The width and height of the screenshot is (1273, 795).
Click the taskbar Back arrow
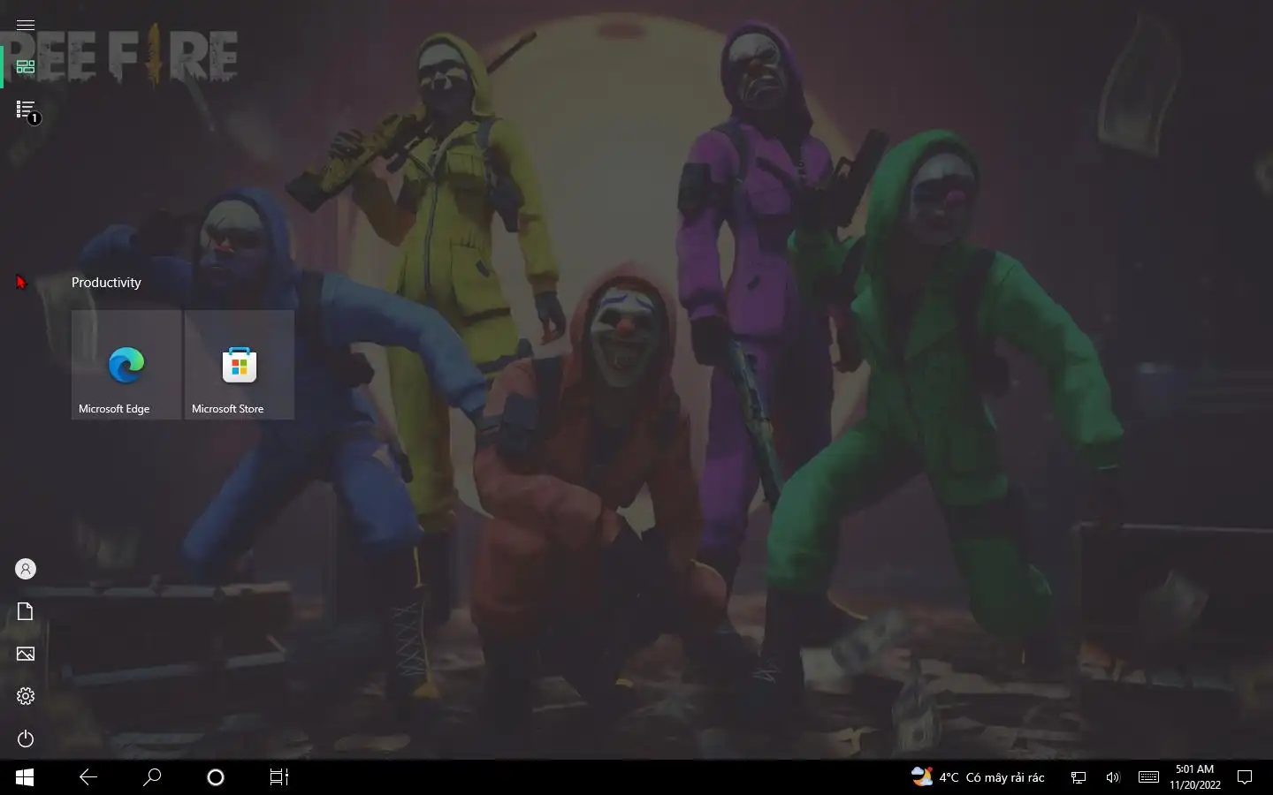coord(88,777)
